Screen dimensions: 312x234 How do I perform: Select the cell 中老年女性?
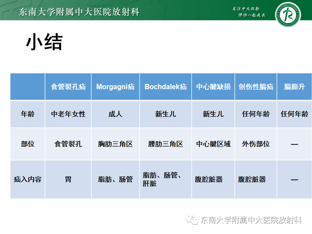coord(68,114)
